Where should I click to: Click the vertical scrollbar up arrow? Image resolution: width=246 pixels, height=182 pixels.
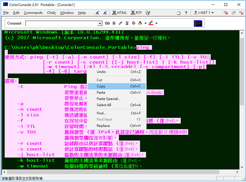[x=242, y=33]
